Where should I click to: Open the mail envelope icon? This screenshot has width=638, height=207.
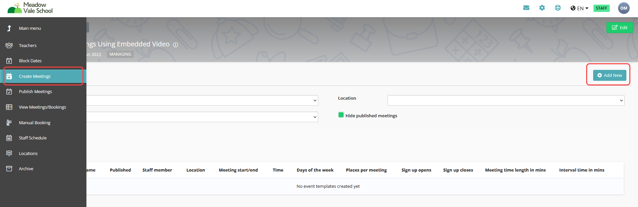(x=526, y=8)
